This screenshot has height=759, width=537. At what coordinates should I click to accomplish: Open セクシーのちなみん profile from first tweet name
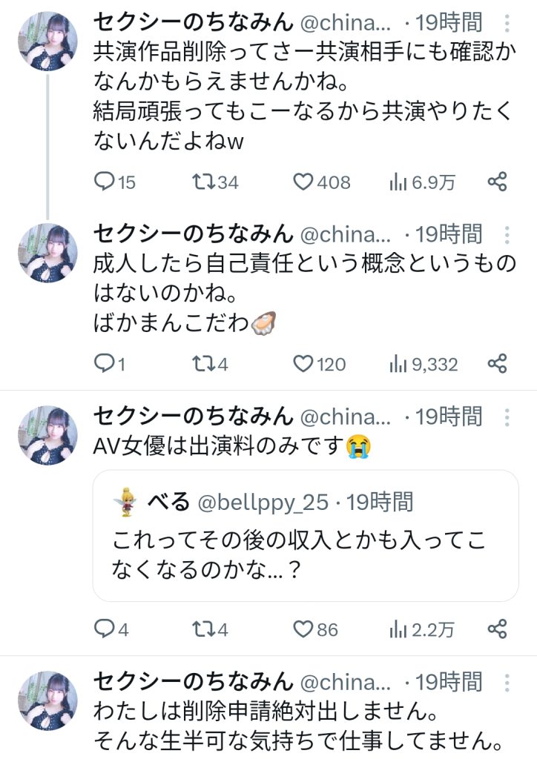192,23
